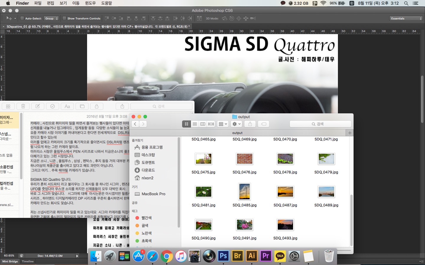Select thumbnail SDQ_0485.jpg
The height and width of the screenshot is (265, 425).
(245, 192)
